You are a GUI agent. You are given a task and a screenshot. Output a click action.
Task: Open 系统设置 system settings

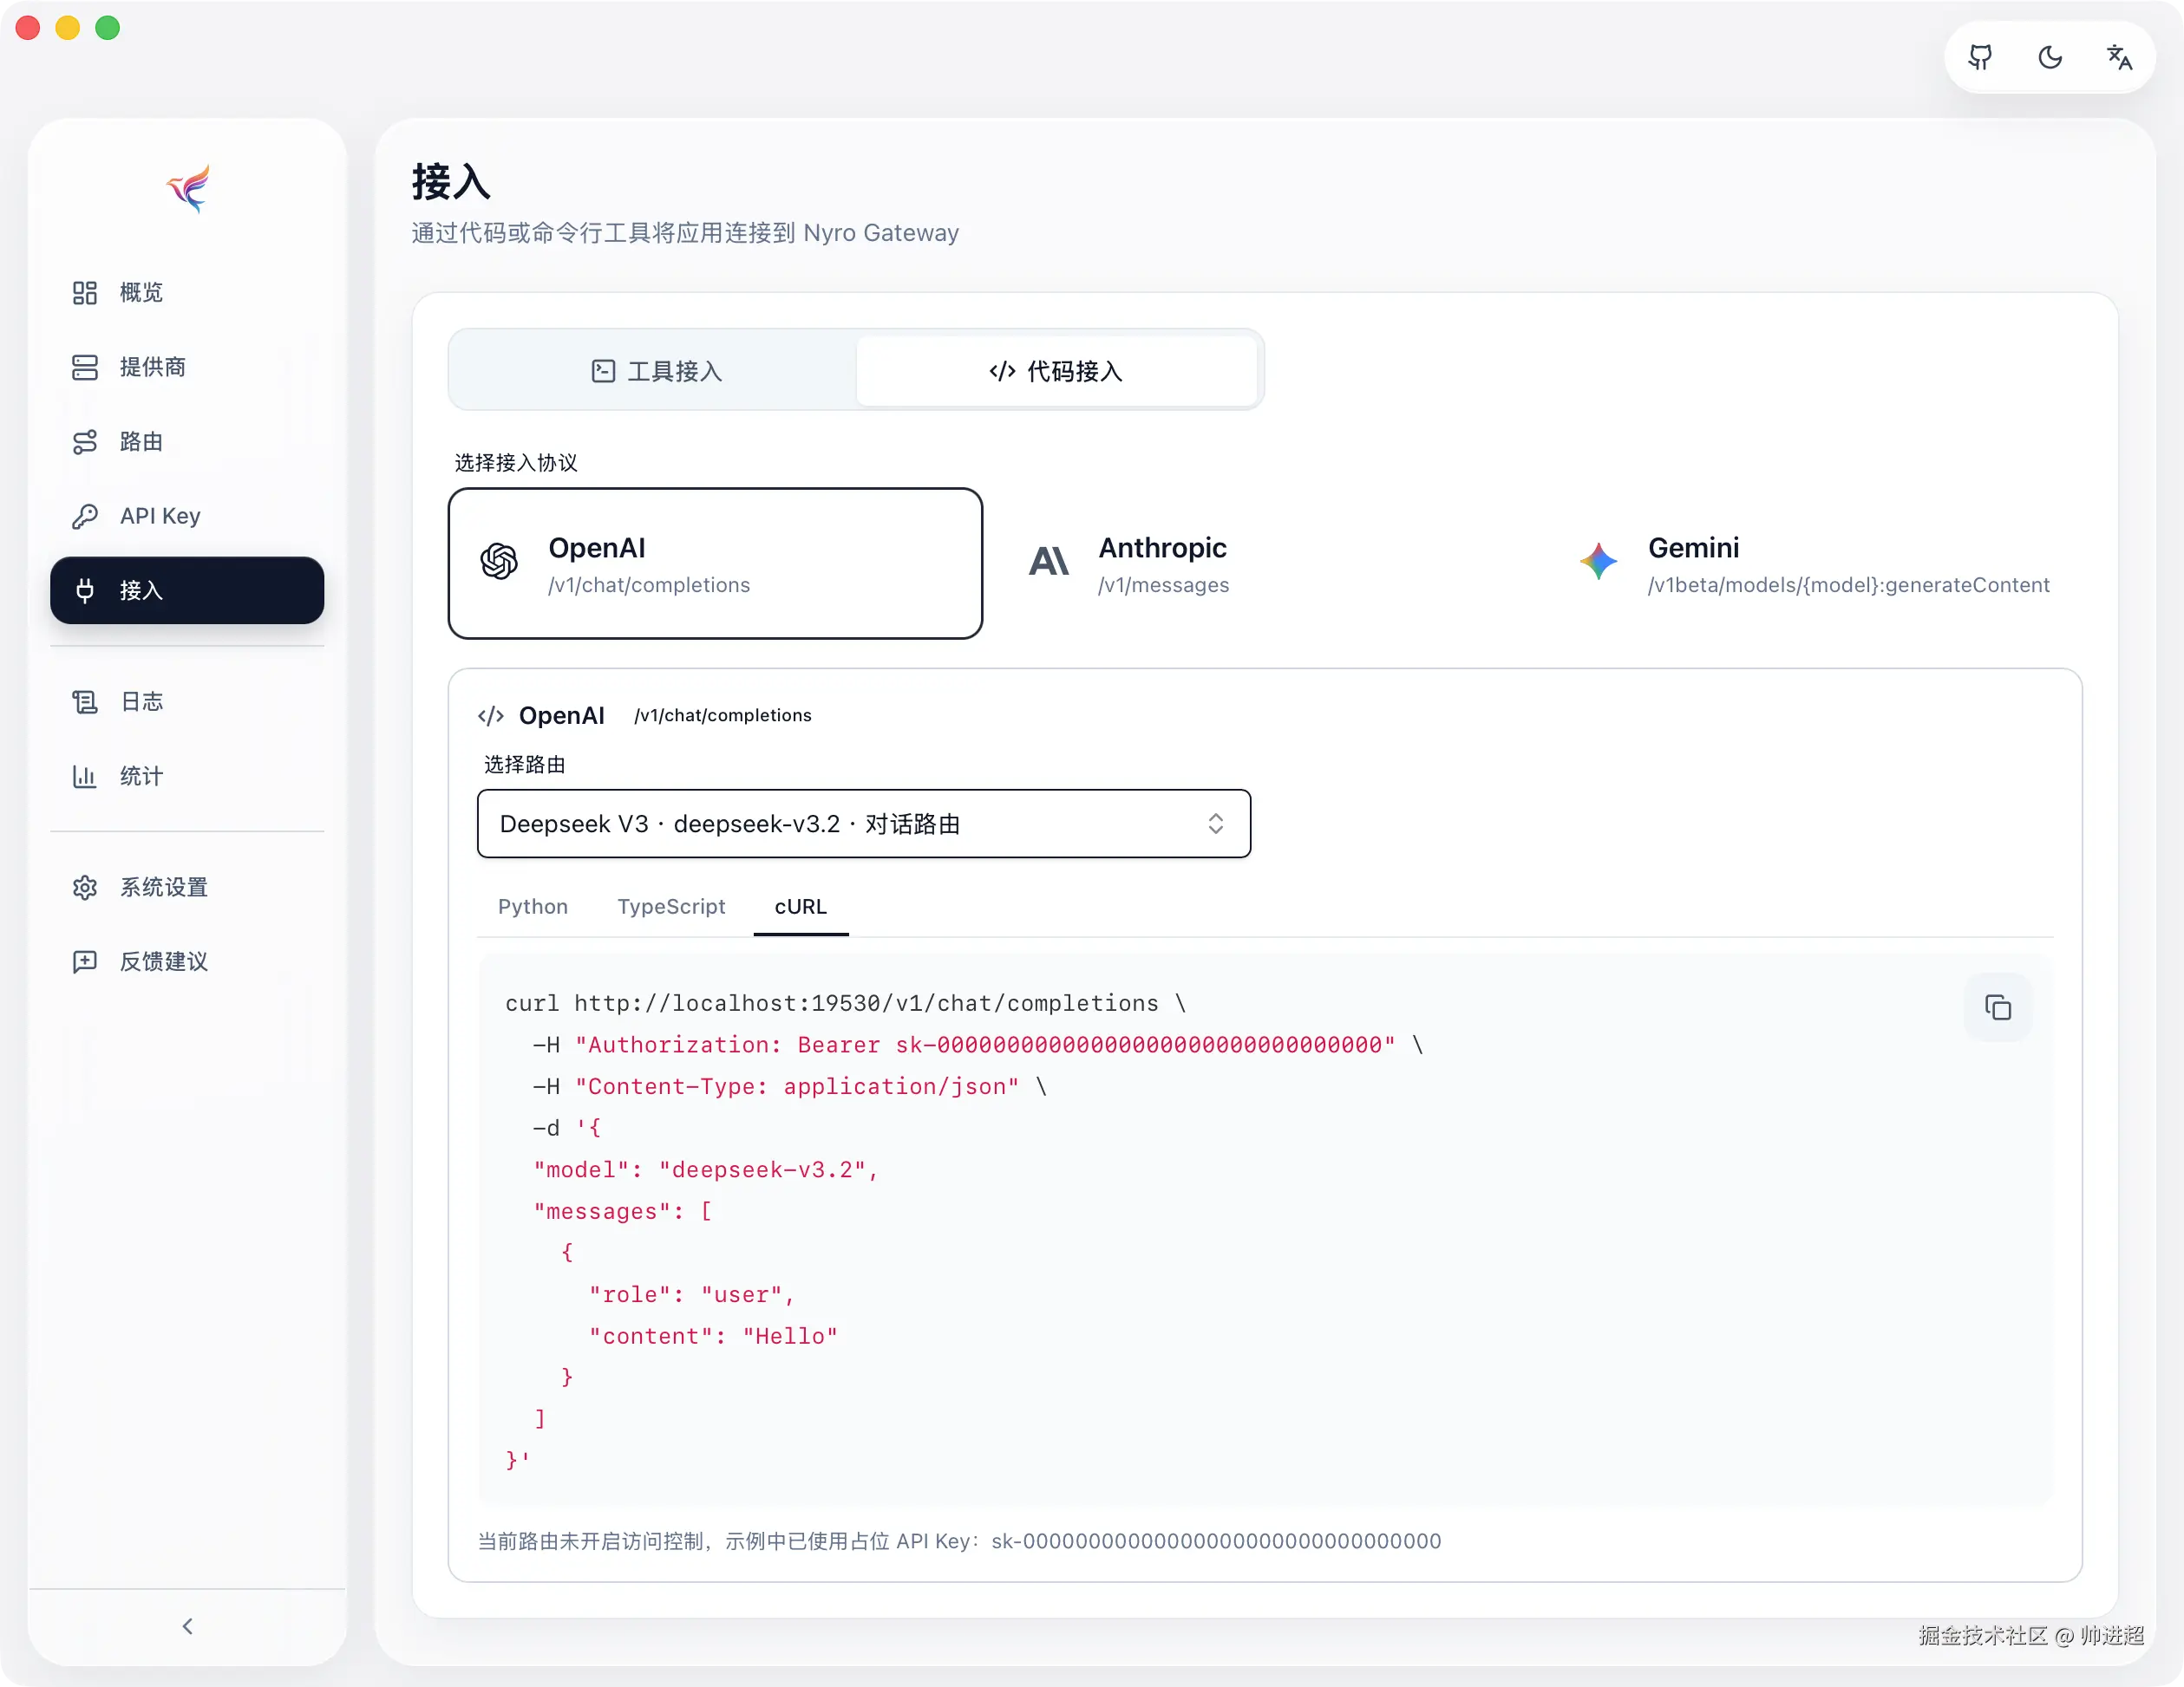163,888
